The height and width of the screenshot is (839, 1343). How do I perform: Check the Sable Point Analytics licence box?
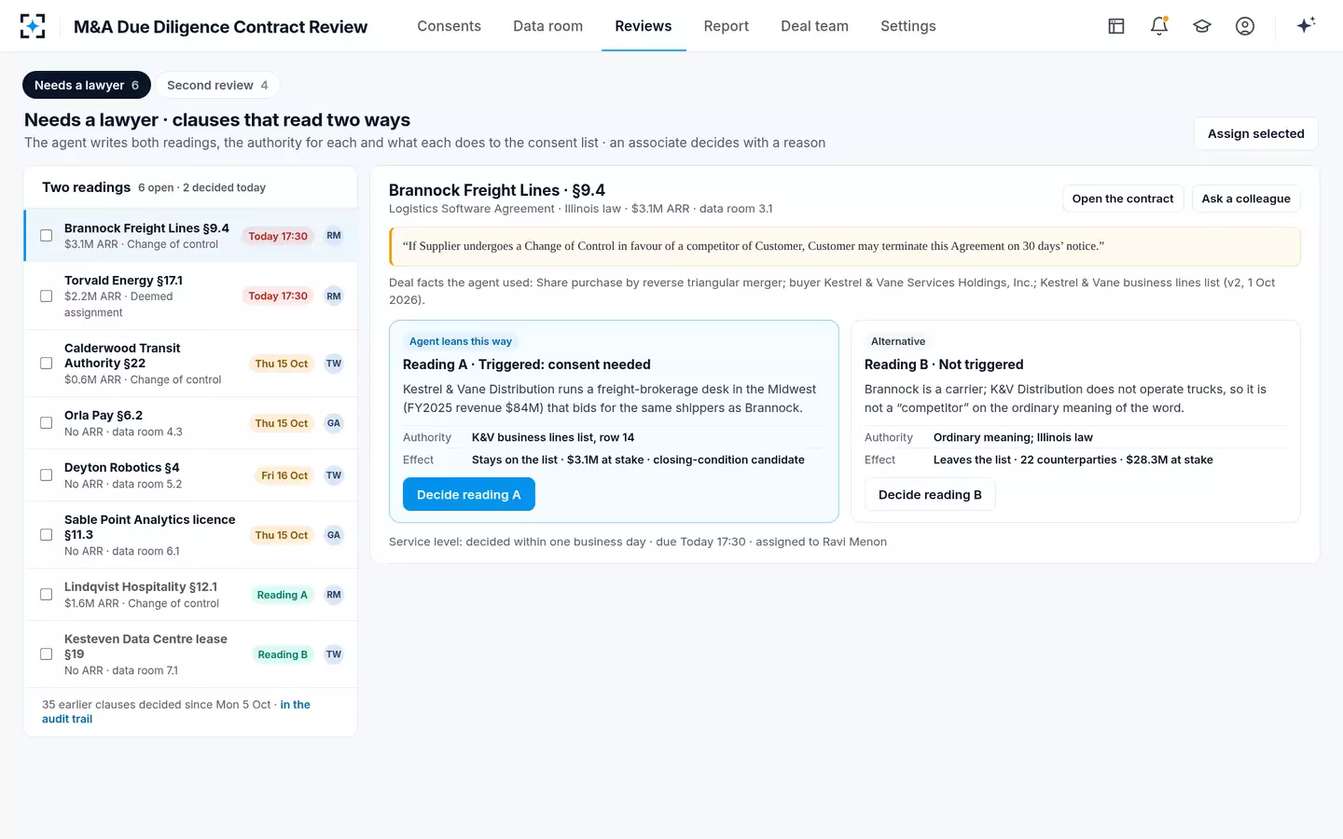click(x=46, y=535)
